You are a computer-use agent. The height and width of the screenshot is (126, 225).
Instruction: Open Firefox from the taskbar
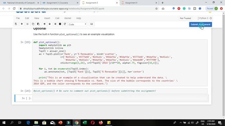(101, 122)
